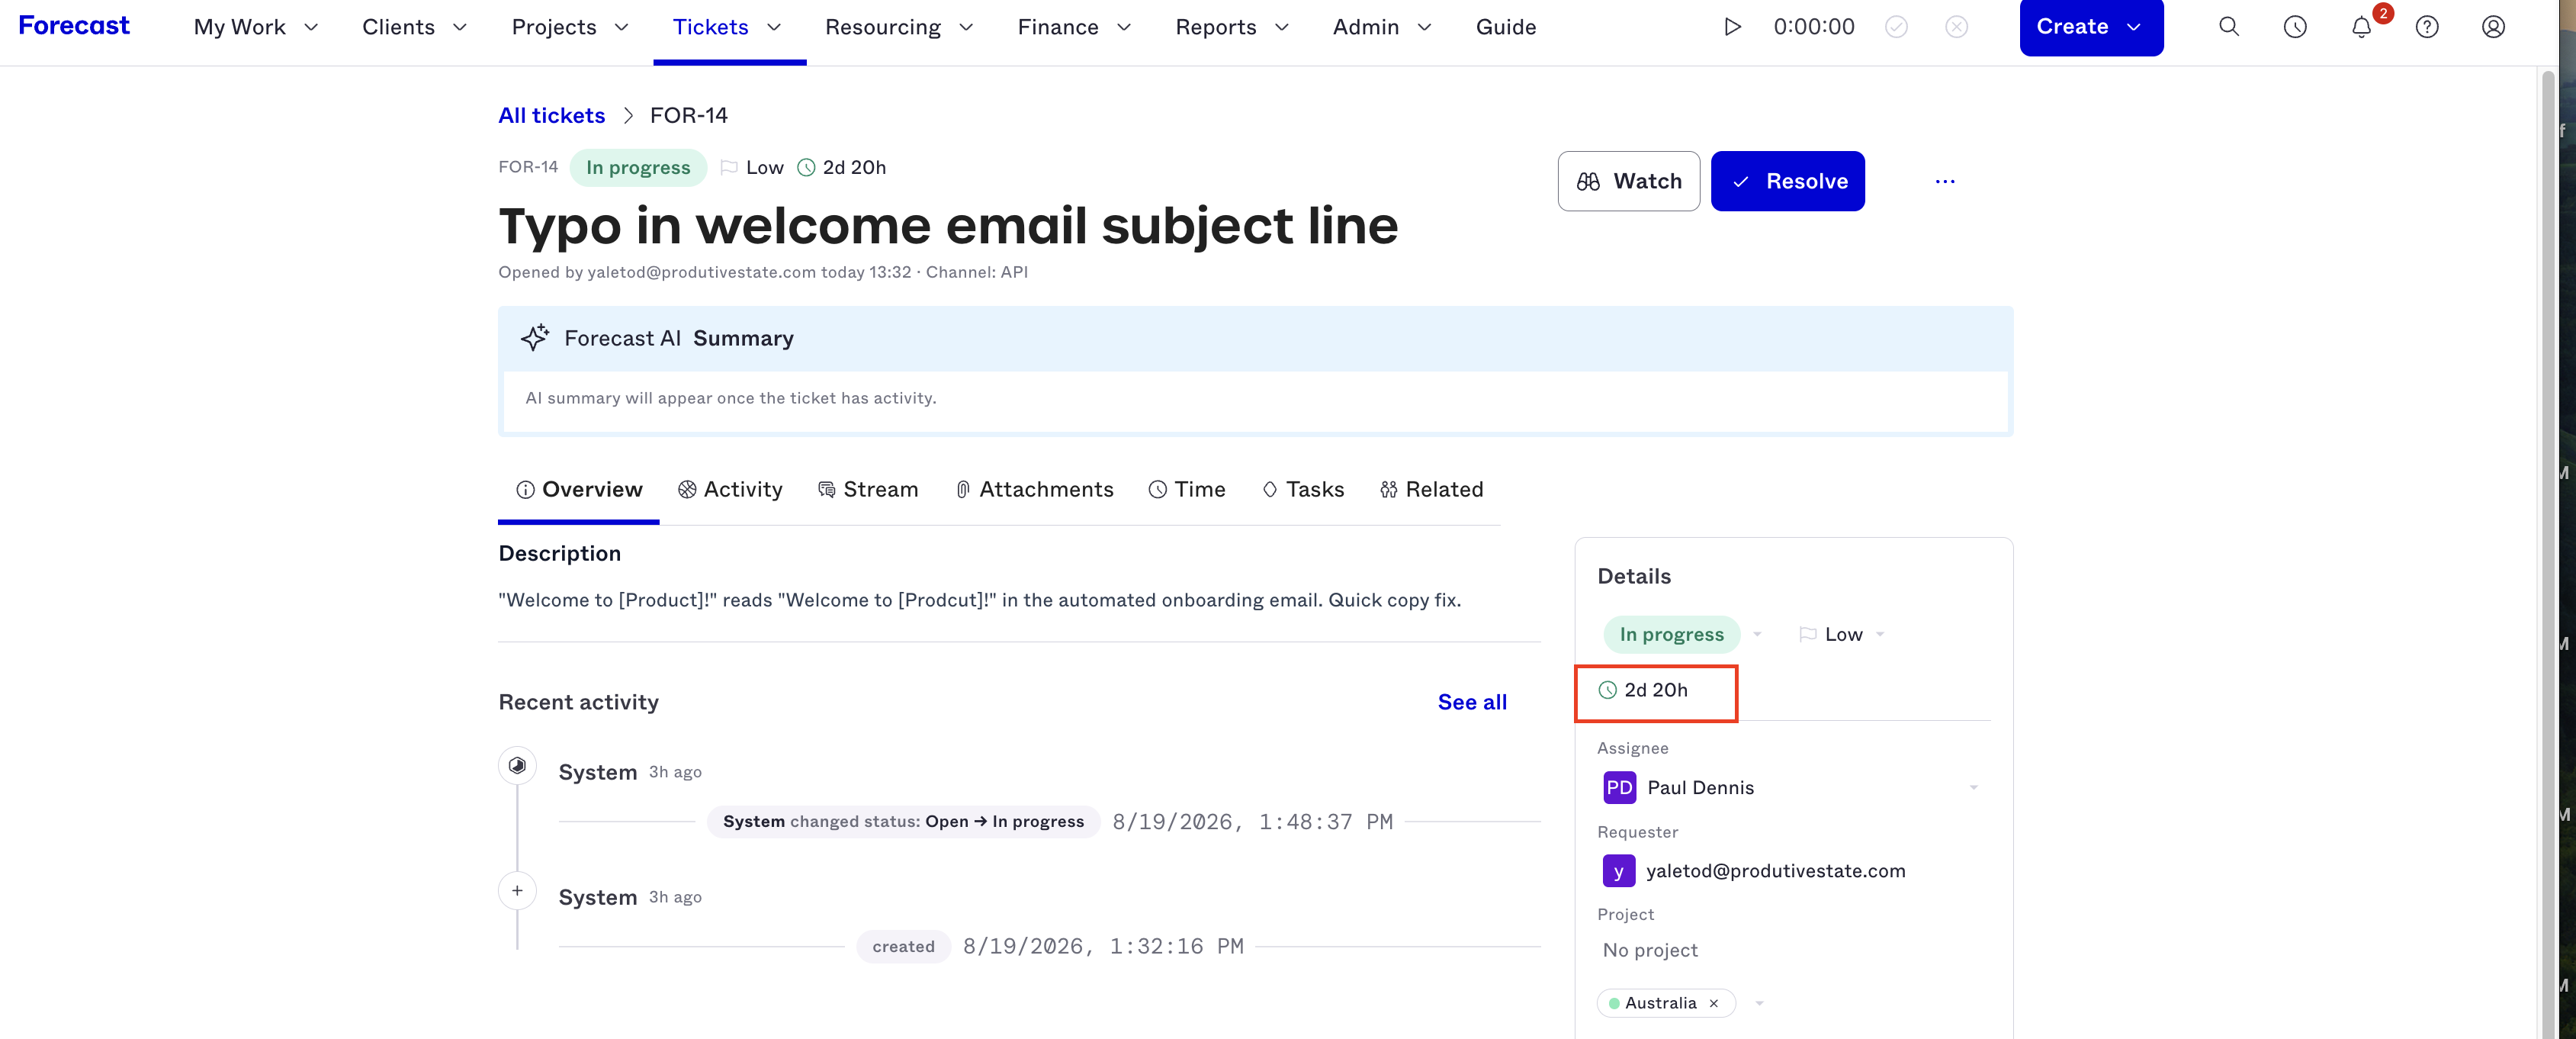Resolve the ticket

[1788, 181]
